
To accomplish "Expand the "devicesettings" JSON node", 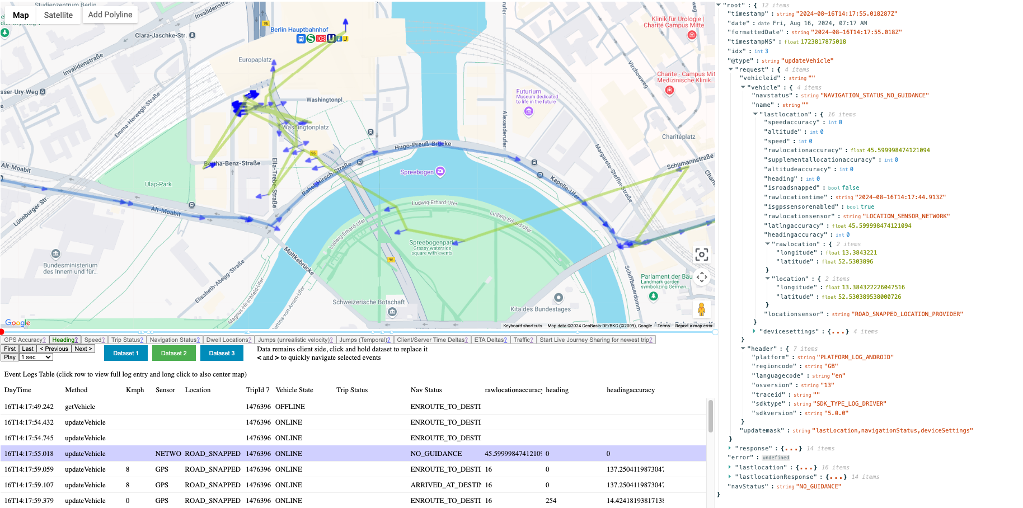I will pyautogui.click(x=754, y=331).
